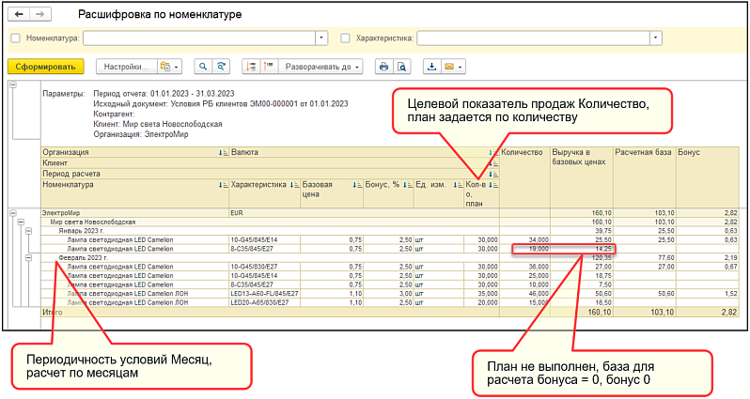Open print preview icon
Screen dimensions: 750x399
point(402,67)
